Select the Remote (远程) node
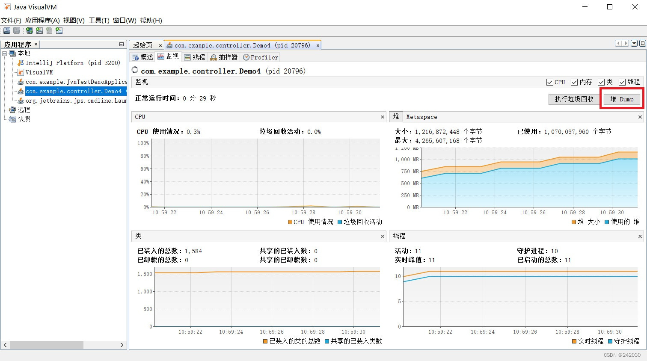 pos(24,110)
